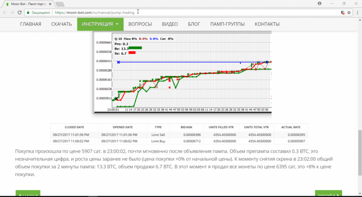Bookmark this page with the star icon
Screen dimensions: 362x197
click(349, 13)
